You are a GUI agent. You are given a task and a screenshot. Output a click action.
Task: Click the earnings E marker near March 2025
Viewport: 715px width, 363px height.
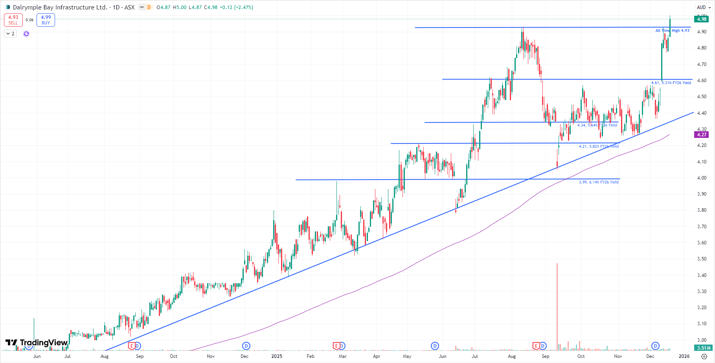[x=336, y=346]
